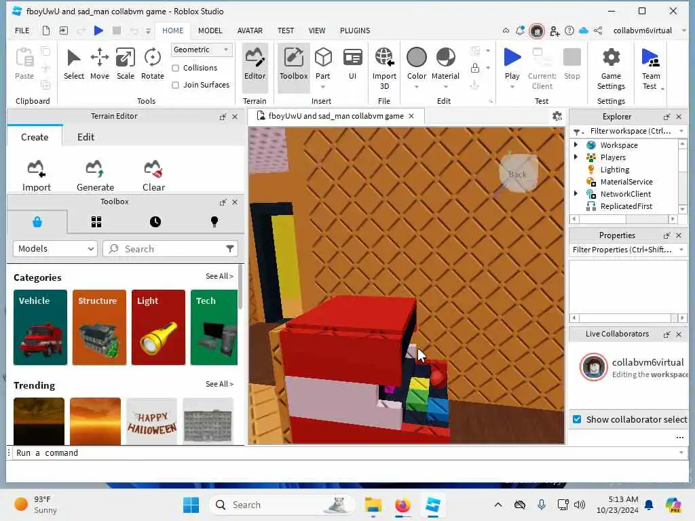Click the Toolbox Search field
Image resolution: width=695 pixels, height=521 pixels.
coord(170,248)
